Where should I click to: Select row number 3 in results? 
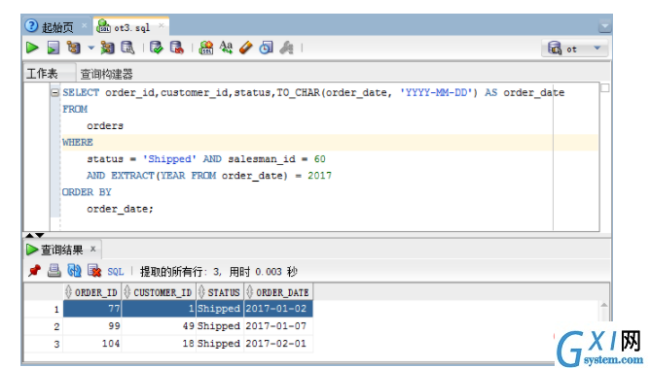44,344
